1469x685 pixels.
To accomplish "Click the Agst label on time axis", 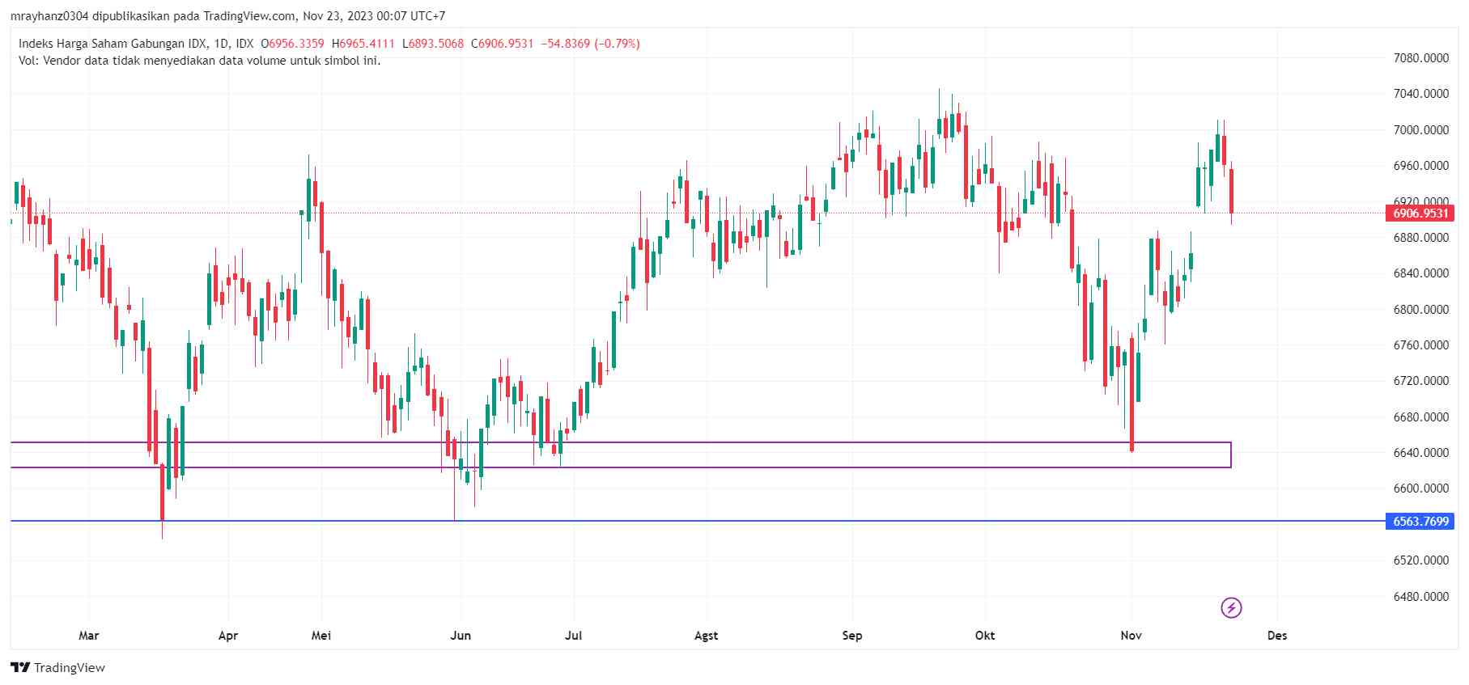I will (706, 636).
